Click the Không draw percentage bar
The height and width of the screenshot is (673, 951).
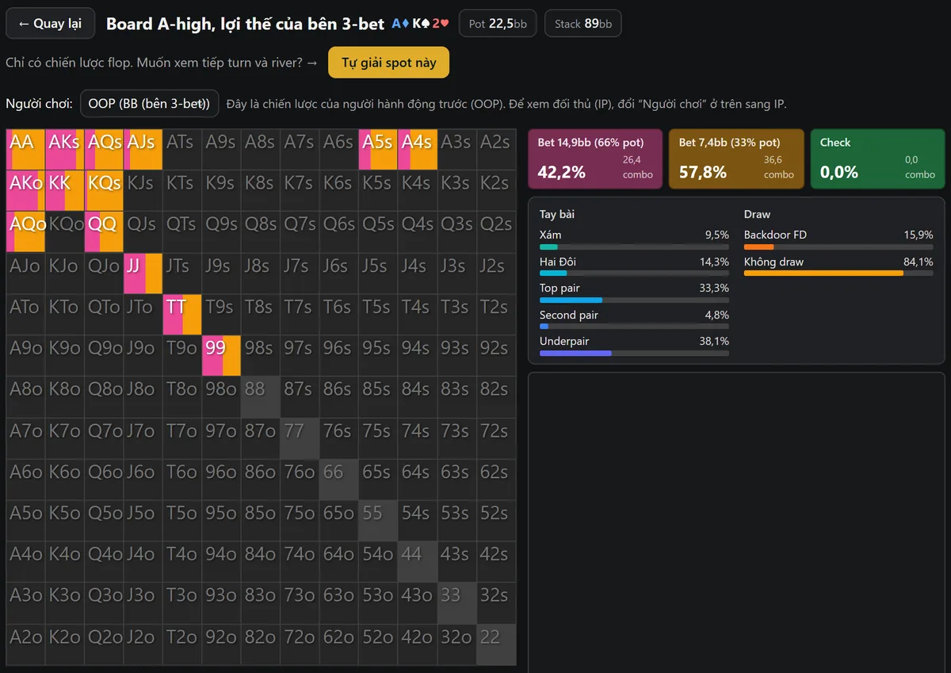838,273
